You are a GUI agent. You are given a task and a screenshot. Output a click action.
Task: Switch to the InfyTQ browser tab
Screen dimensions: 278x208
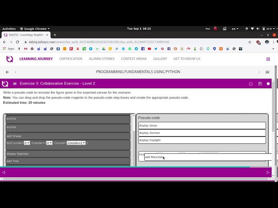point(26,35)
